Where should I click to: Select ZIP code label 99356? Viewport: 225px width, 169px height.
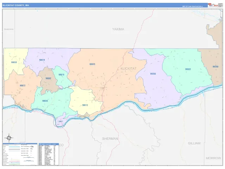coord(153,74)
